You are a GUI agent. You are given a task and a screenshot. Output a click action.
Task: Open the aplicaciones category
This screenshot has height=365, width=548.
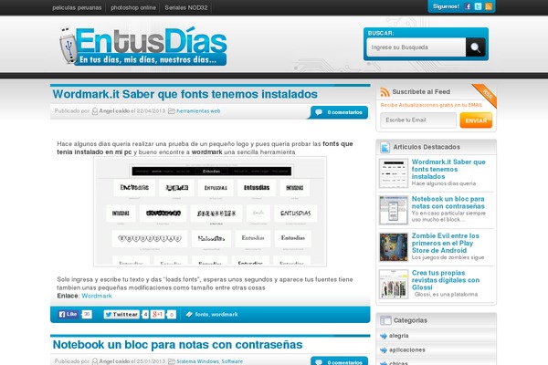coord(407,350)
